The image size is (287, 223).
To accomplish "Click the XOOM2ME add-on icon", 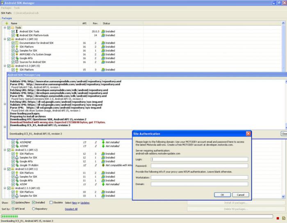I will tap(17, 142).
